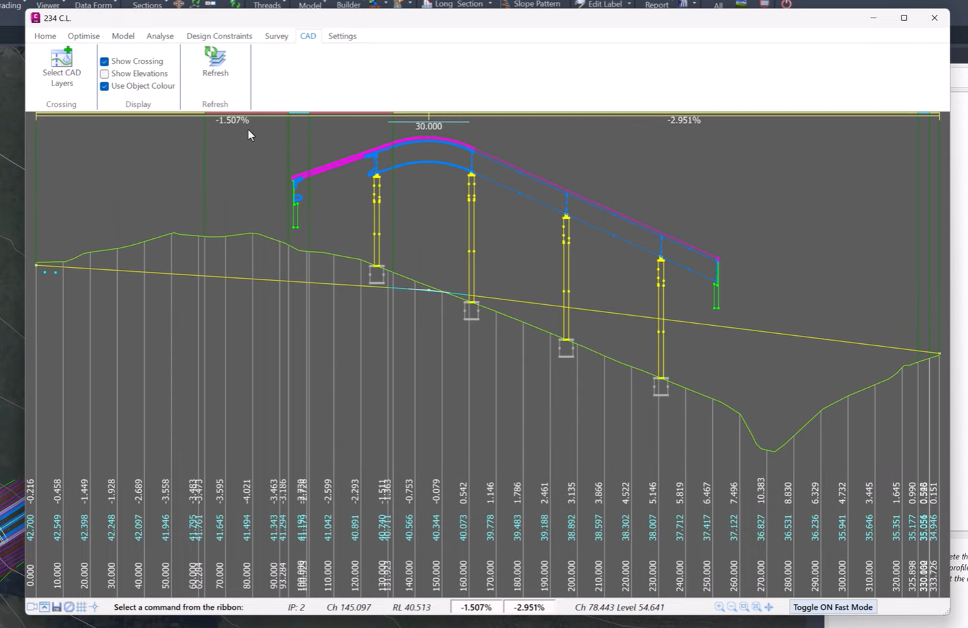Click the save disk icon in the status bar
This screenshot has height=628, width=968.
pyautogui.click(x=57, y=607)
